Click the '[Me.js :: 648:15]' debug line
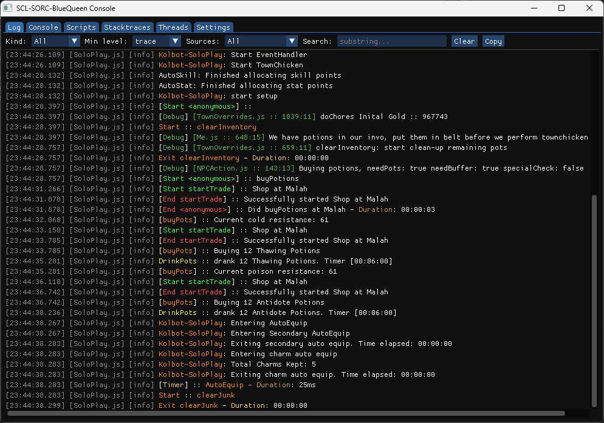The height and width of the screenshot is (423, 604). pyautogui.click(x=297, y=137)
